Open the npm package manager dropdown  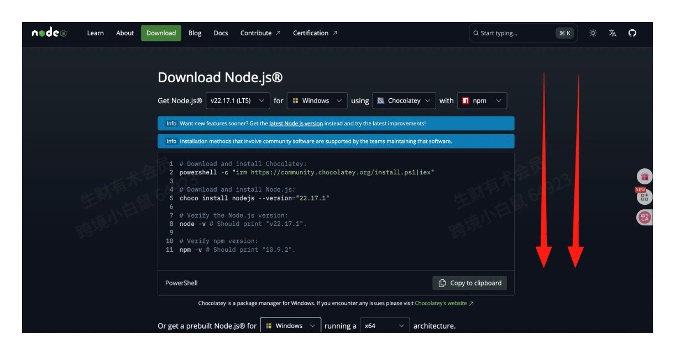[x=482, y=100]
